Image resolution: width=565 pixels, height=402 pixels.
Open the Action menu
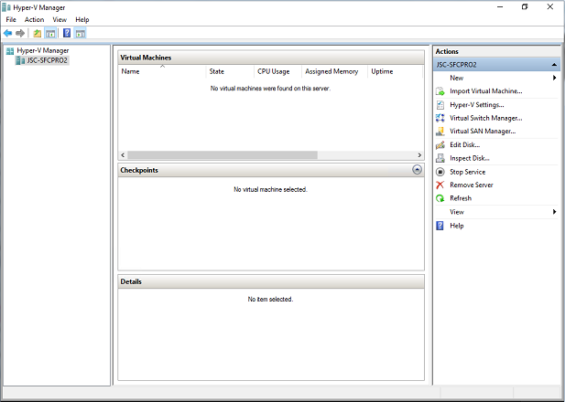pyautogui.click(x=34, y=20)
